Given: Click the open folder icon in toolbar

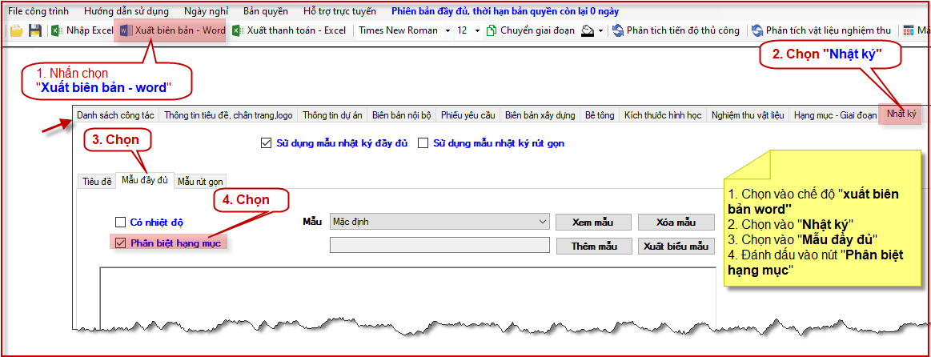Looking at the screenshot, I should (16, 30).
